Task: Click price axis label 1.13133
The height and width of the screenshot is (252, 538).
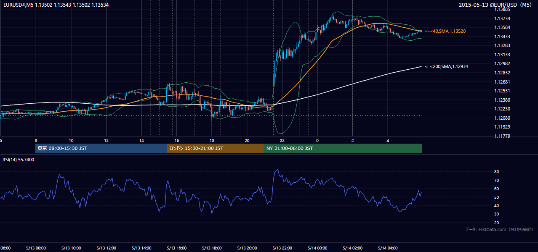Action: [502, 55]
